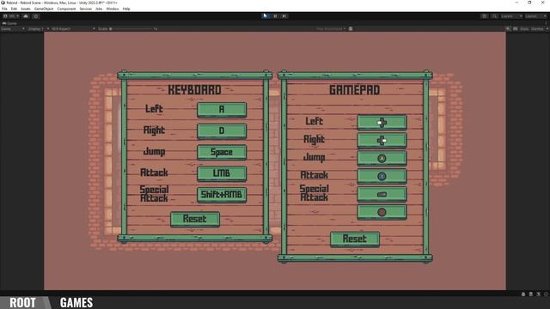Click the Gamepad Reset button
This screenshot has height=309, width=550.
(x=355, y=239)
